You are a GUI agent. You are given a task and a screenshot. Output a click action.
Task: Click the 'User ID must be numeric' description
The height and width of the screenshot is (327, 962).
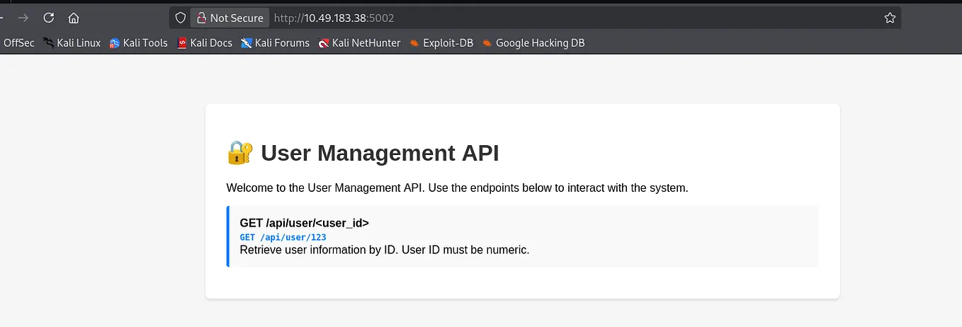click(x=465, y=250)
